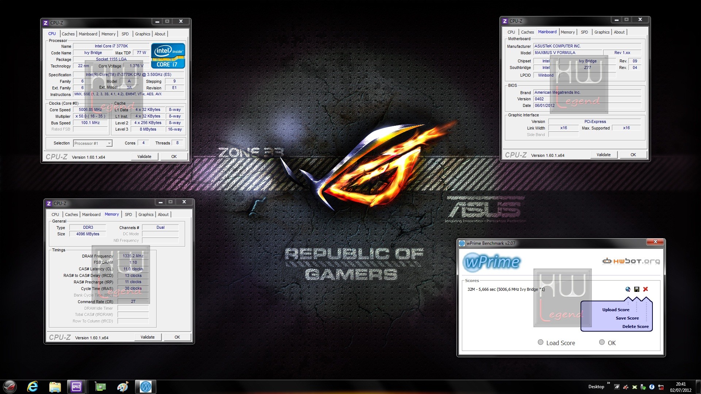The width and height of the screenshot is (701, 394).
Task: Click the red X Delete Score icon
Action: [x=646, y=289]
